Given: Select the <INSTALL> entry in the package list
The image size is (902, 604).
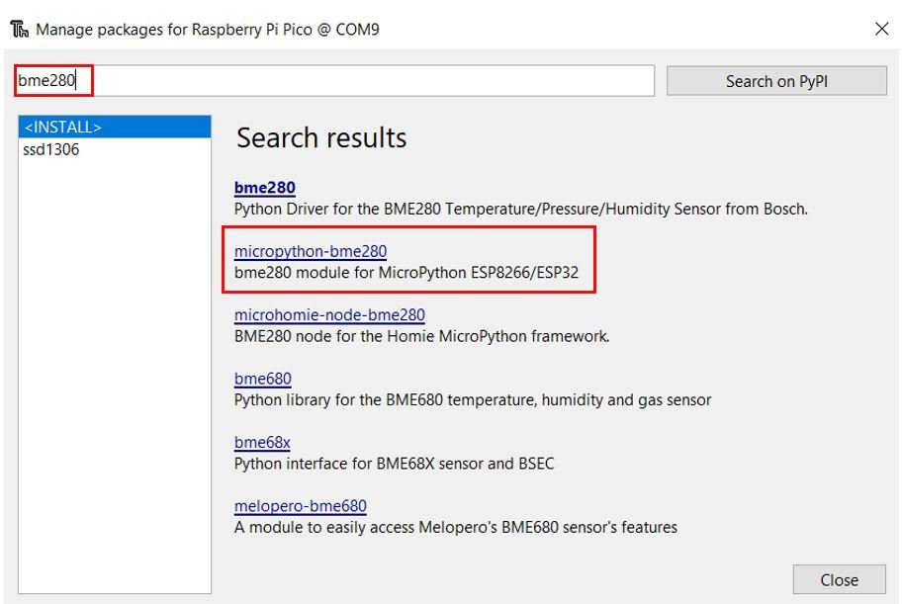Looking at the screenshot, I should pos(115,127).
